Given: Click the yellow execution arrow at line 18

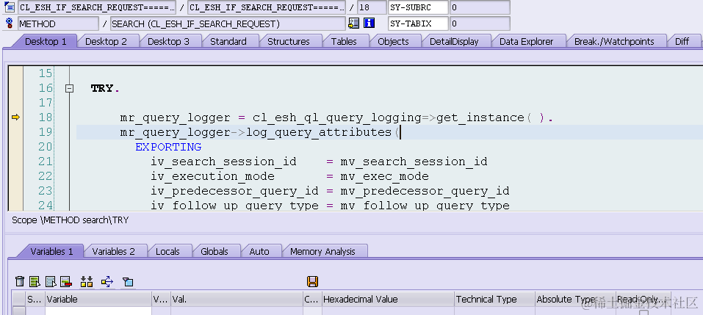Looking at the screenshot, I should pos(15,117).
